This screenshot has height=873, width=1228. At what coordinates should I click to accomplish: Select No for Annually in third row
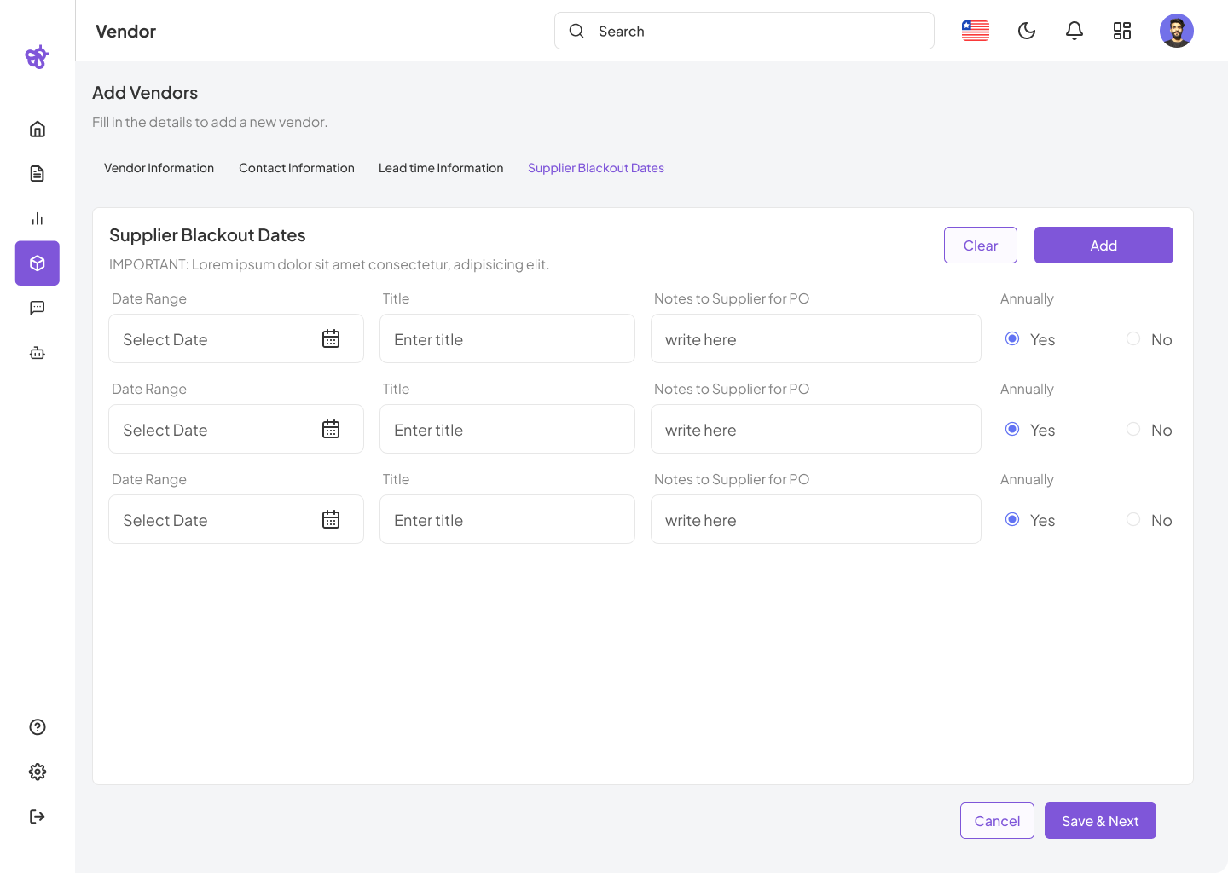pos(1133,520)
